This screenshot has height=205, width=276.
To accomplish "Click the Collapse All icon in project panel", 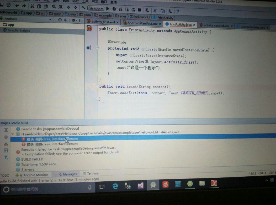I will click(66, 20).
